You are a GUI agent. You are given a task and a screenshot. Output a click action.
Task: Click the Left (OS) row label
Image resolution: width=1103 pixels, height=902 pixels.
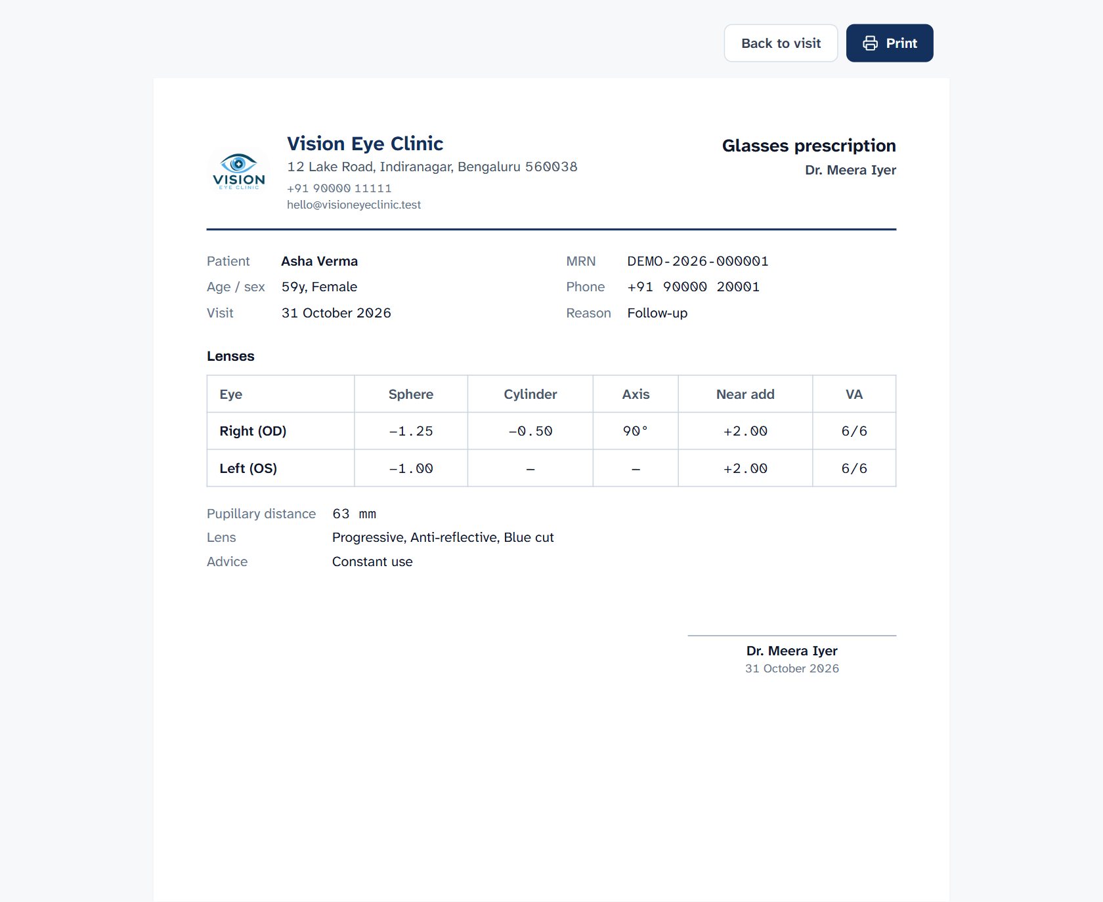click(x=248, y=468)
